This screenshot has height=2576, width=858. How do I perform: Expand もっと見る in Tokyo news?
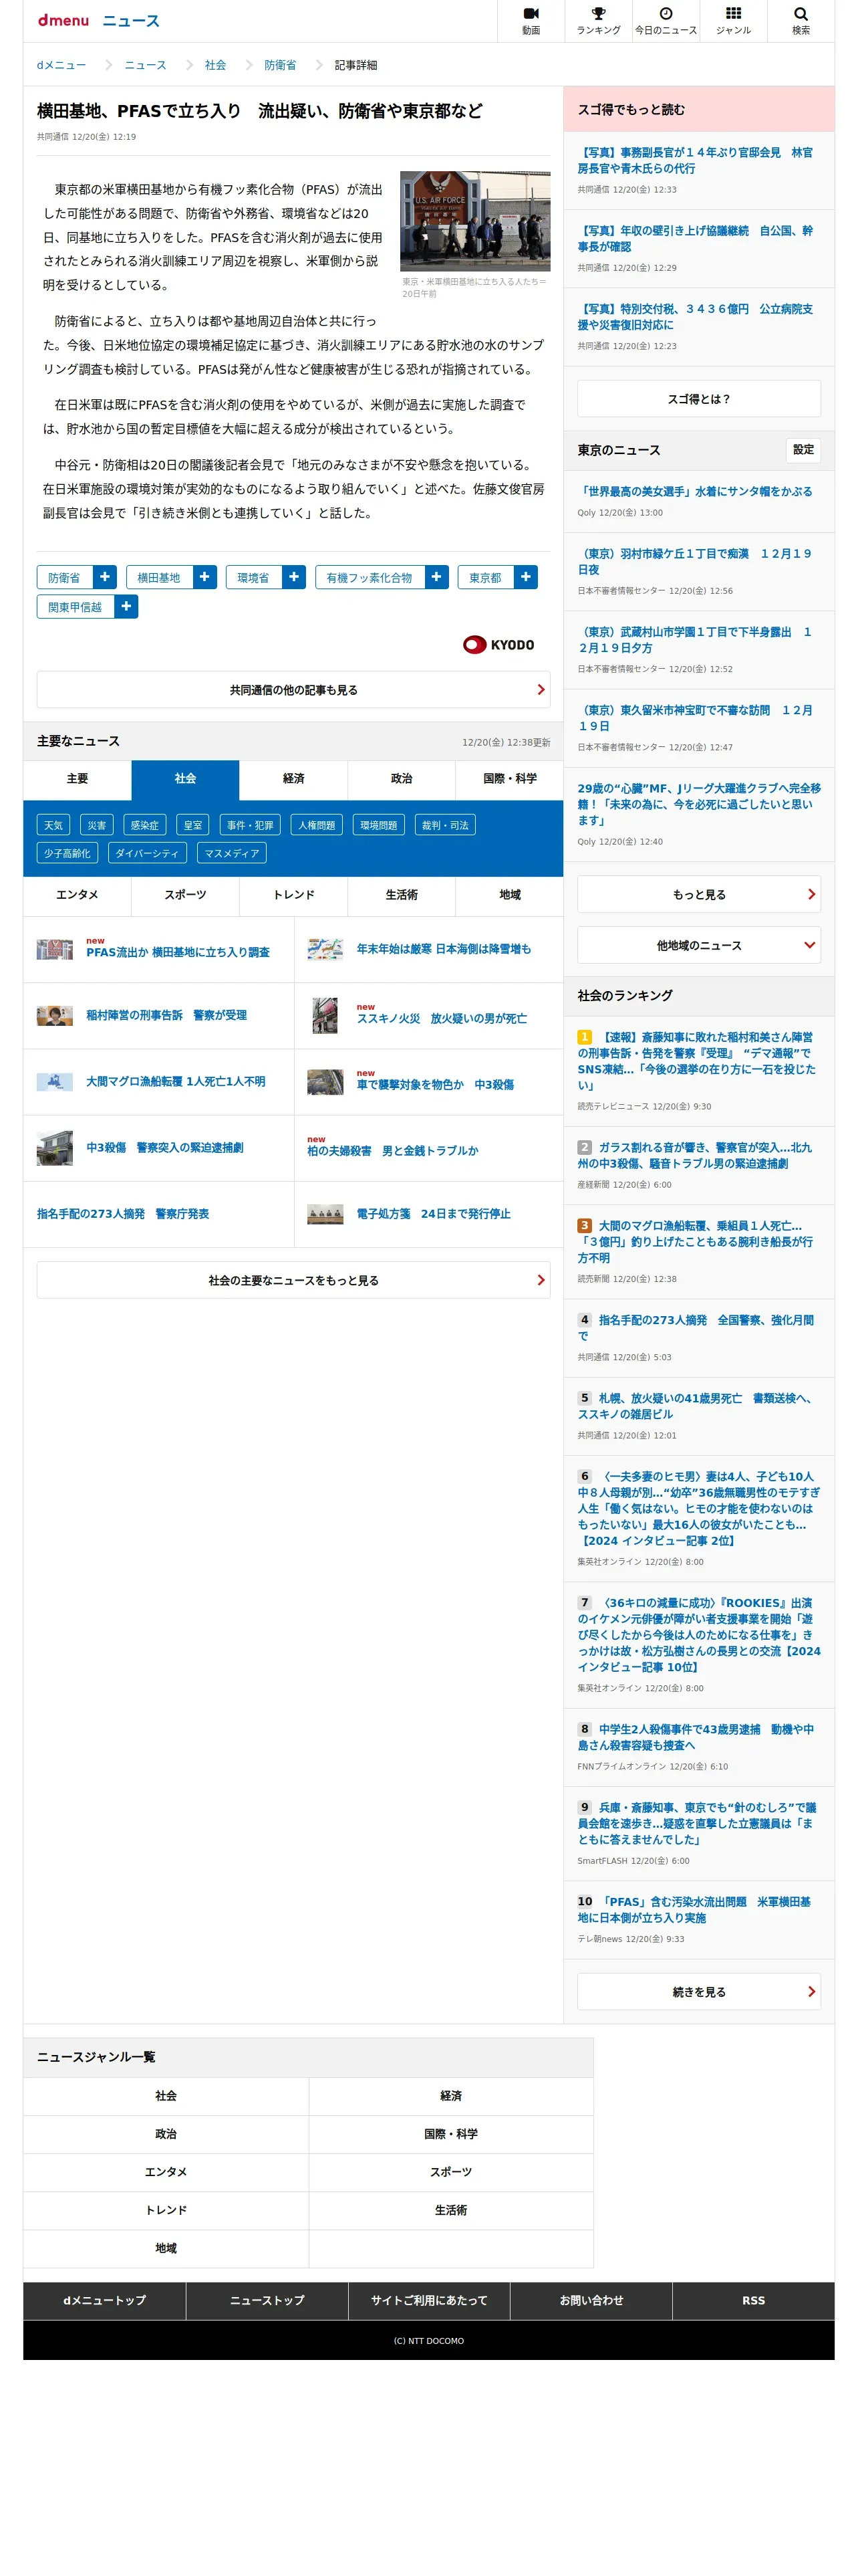tap(698, 894)
